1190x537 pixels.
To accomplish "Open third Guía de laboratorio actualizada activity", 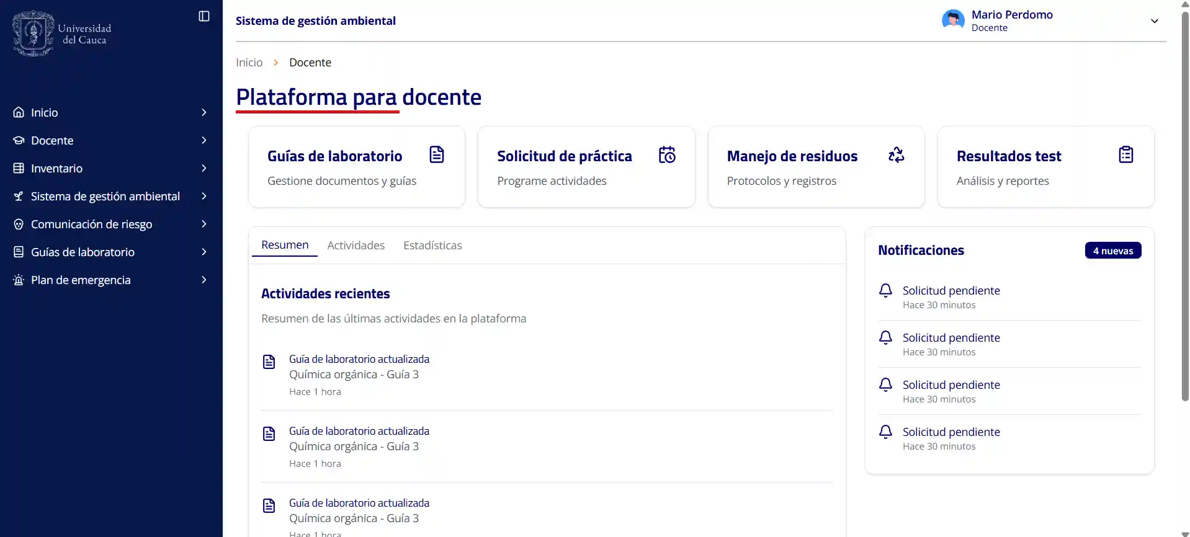I will point(359,503).
